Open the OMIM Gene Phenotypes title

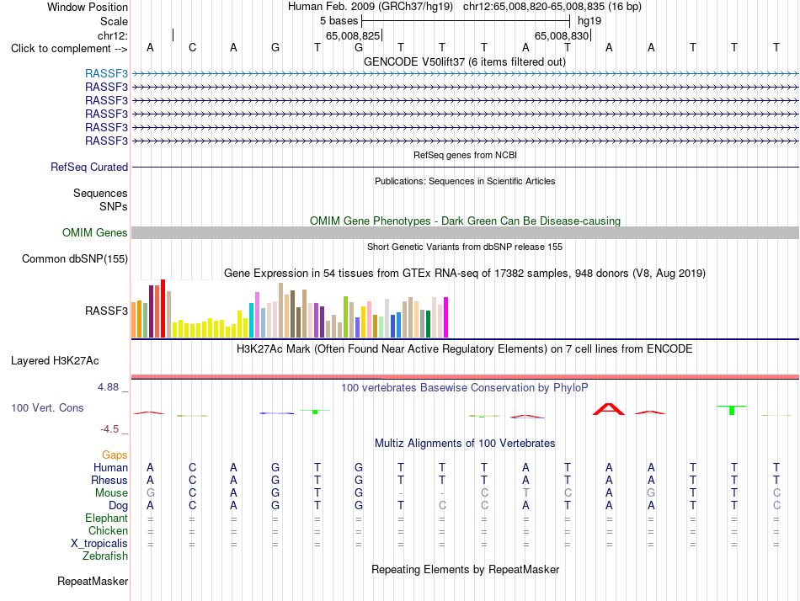tap(465, 221)
